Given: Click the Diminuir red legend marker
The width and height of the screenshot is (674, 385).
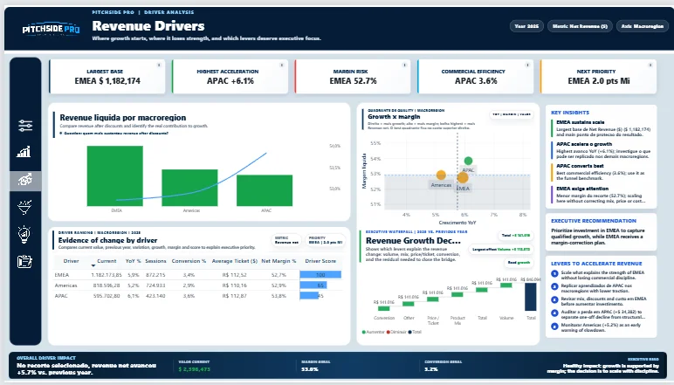Looking at the screenshot, I should [x=389, y=332].
